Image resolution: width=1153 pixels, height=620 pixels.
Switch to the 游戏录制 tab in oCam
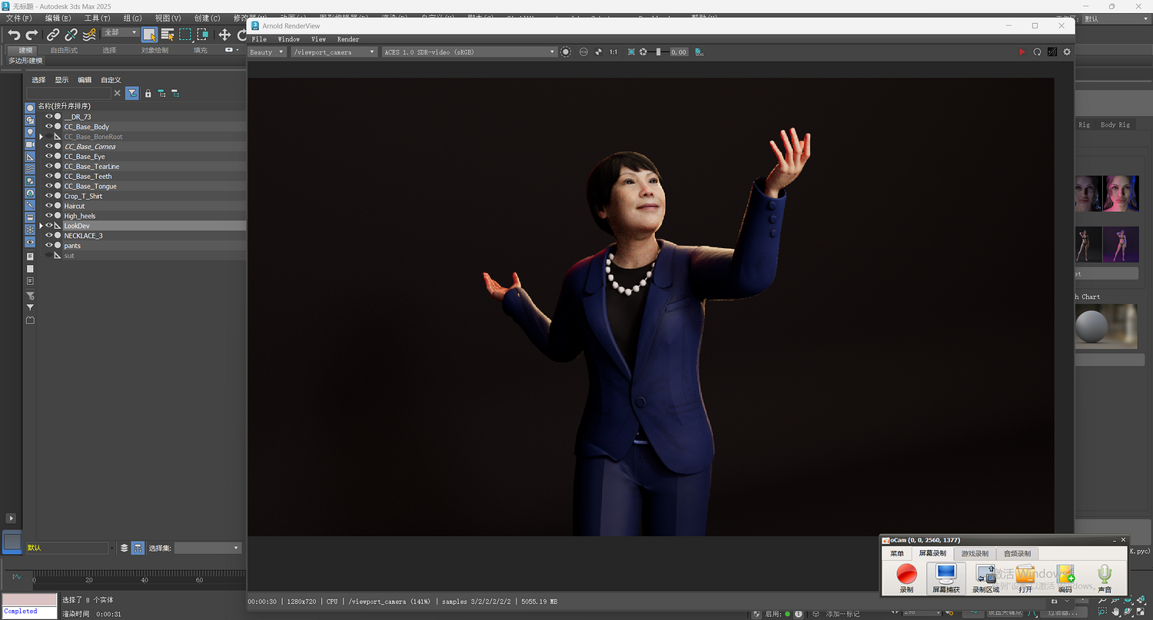click(975, 553)
